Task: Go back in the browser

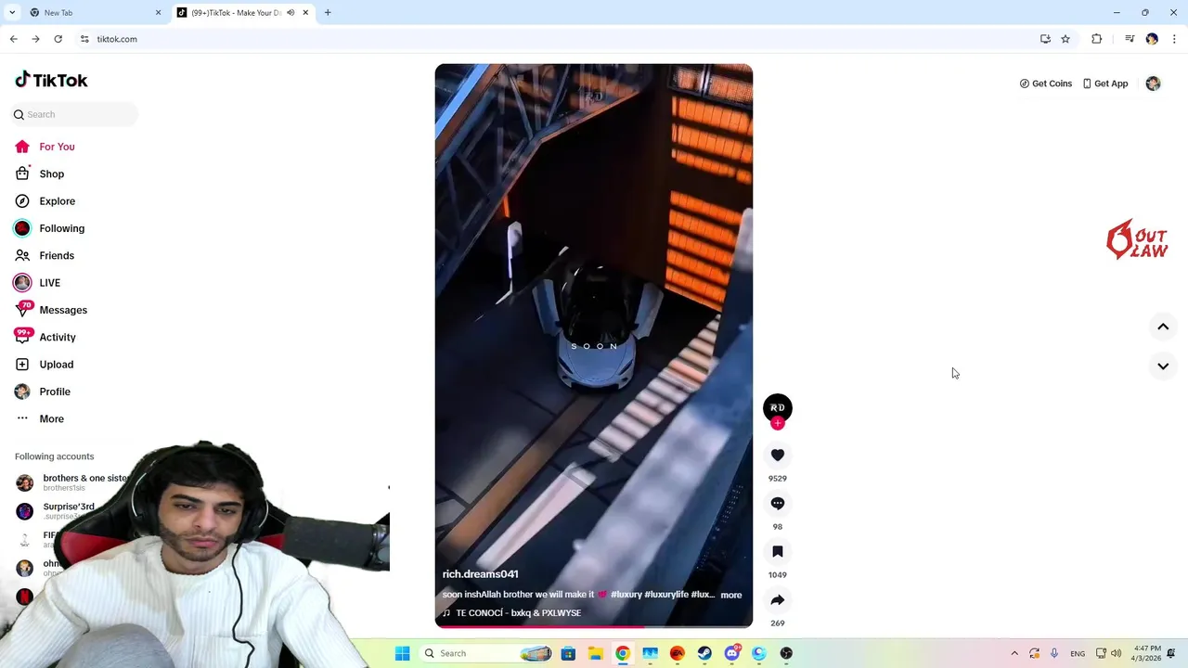Action: pos(13,39)
